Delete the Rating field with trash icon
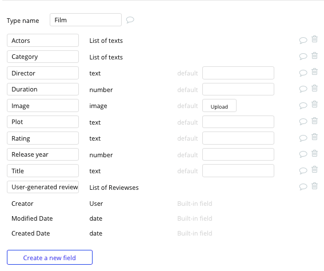This screenshot has height=271, width=324. tap(314, 137)
